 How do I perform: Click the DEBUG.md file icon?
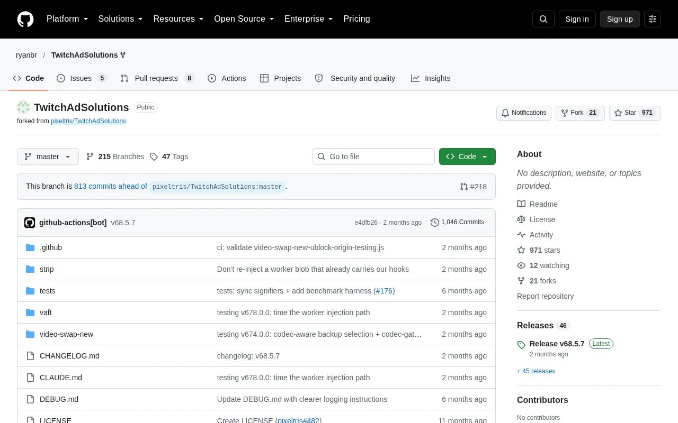(x=30, y=399)
